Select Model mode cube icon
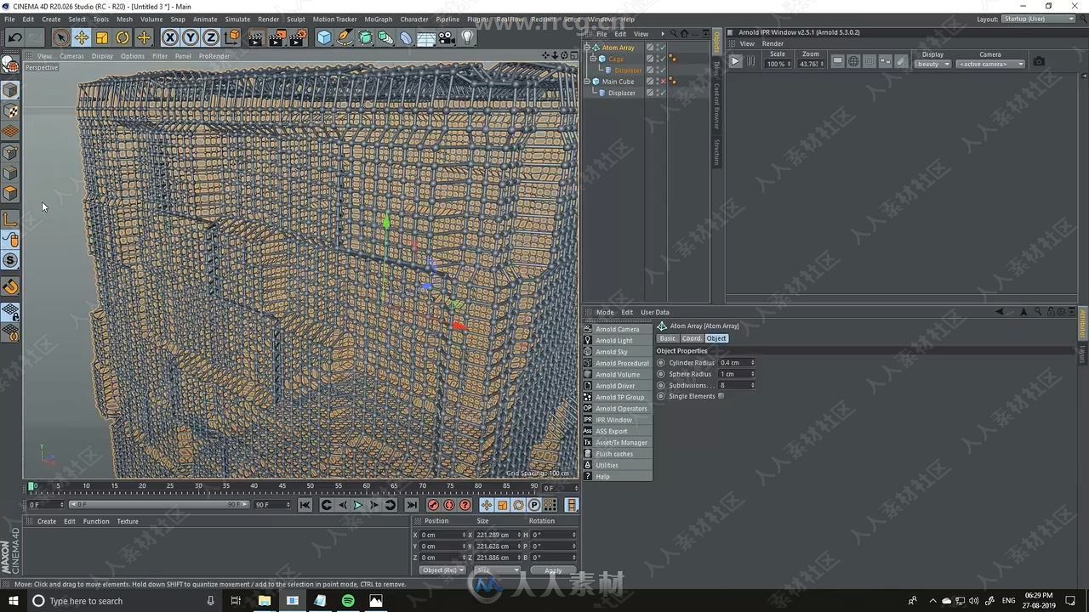The width and height of the screenshot is (1089, 612). (10, 90)
